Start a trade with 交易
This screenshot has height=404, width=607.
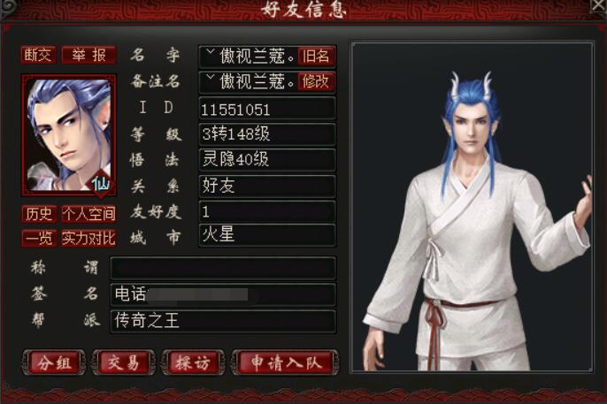coord(124,362)
